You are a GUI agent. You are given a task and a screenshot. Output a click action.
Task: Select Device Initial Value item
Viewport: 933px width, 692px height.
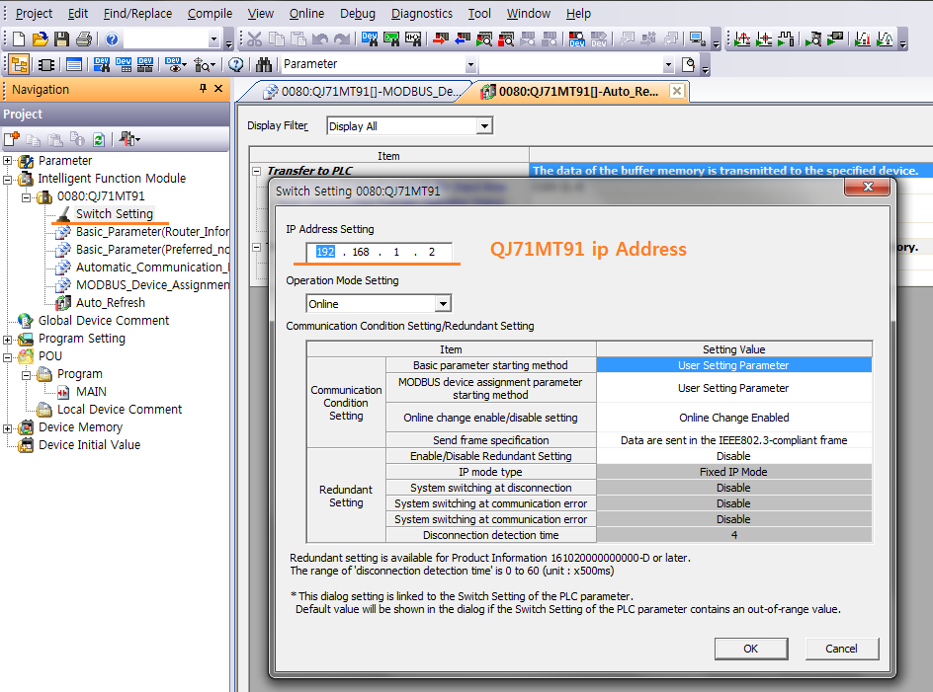[89, 445]
